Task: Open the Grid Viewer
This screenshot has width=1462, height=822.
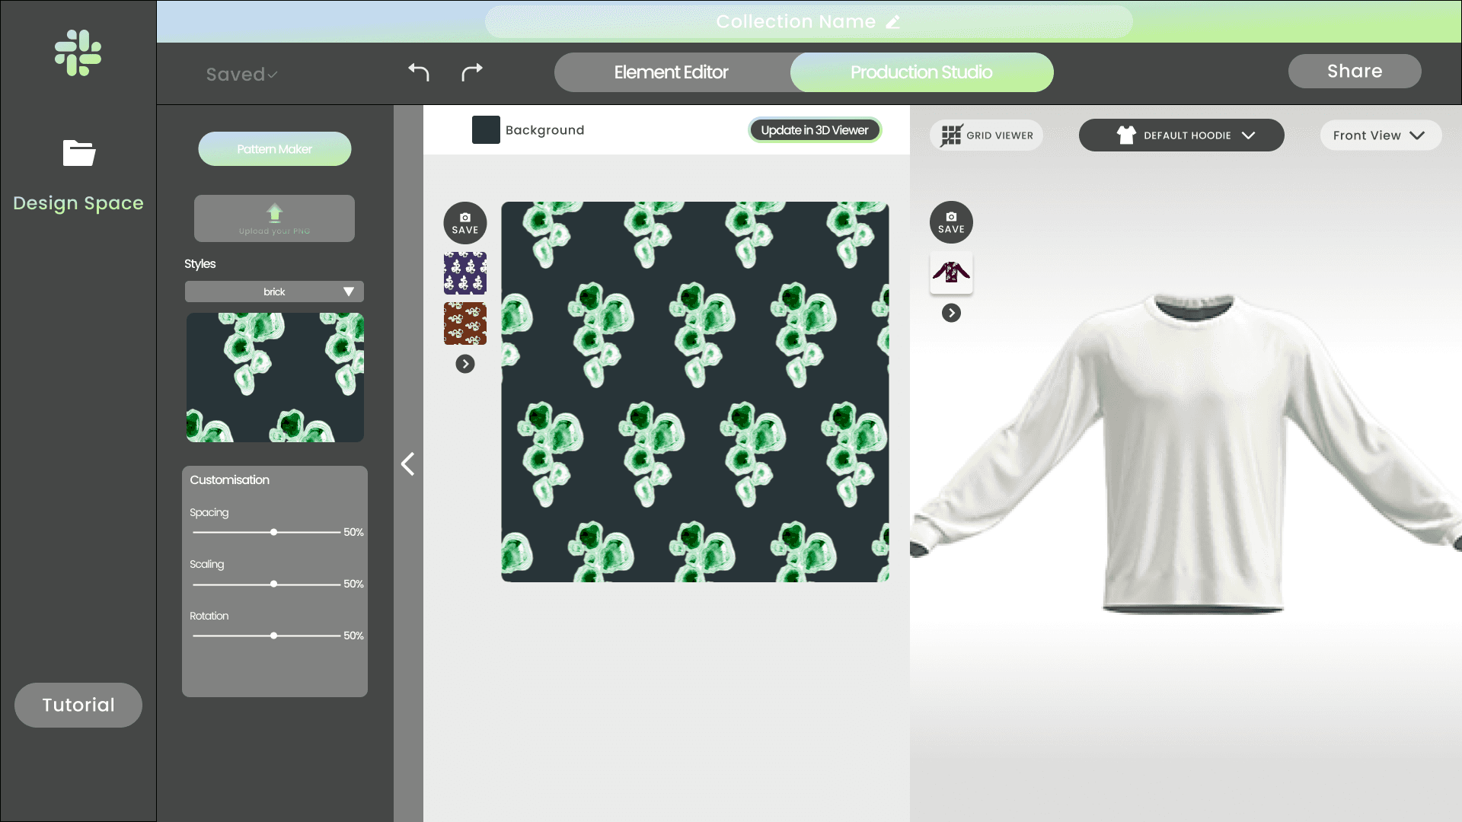Action: click(x=986, y=135)
